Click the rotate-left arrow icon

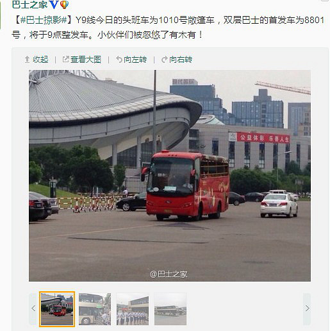(x=119, y=59)
